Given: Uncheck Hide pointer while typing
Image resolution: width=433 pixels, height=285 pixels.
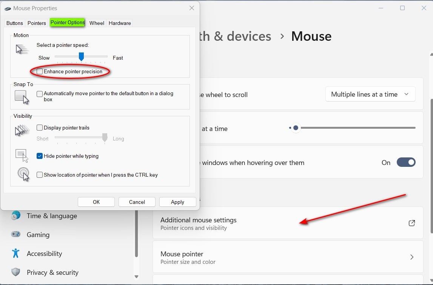Looking at the screenshot, I should pyautogui.click(x=39, y=156).
